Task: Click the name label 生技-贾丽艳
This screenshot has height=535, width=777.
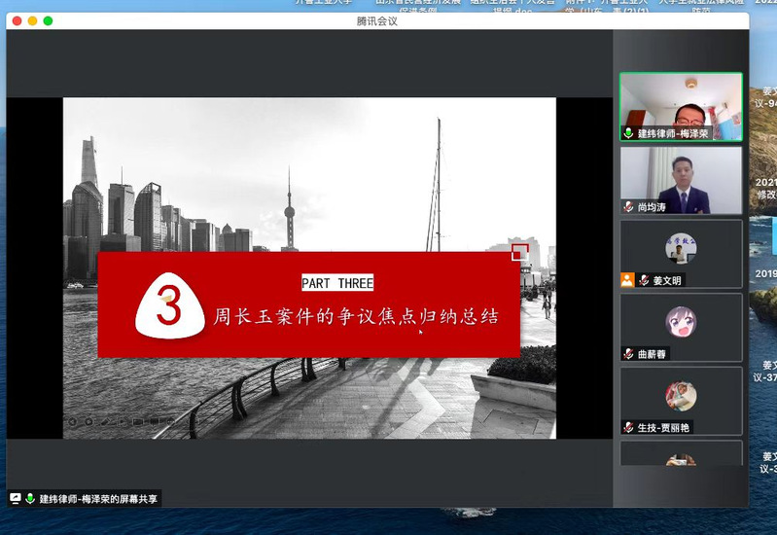Action: pos(663,427)
